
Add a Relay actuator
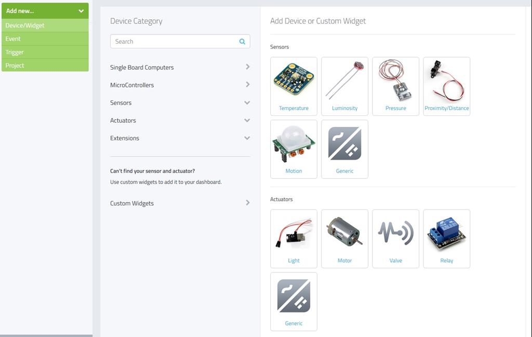pyautogui.click(x=446, y=238)
